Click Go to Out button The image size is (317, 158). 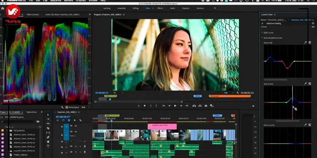click(187, 105)
